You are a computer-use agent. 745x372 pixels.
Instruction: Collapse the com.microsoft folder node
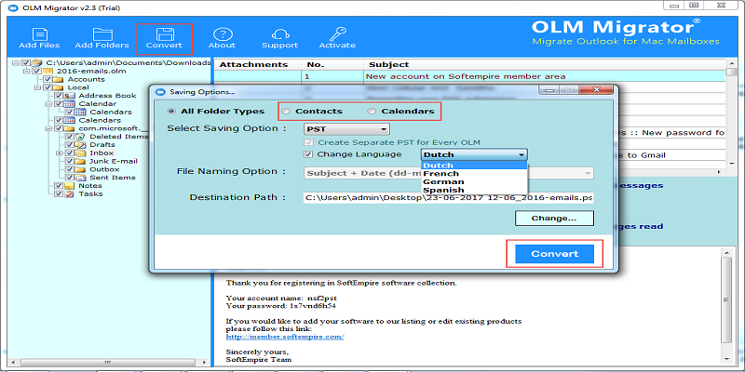[x=48, y=128]
